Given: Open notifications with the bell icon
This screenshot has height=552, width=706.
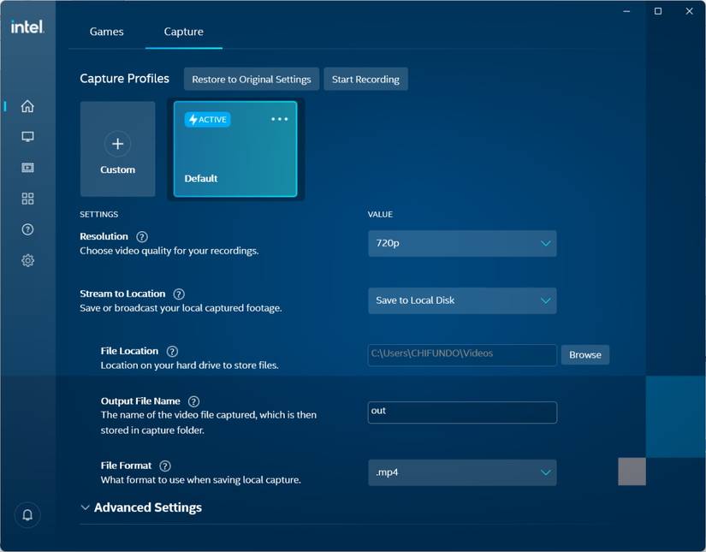Looking at the screenshot, I should pyautogui.click(x=27, y=514).
